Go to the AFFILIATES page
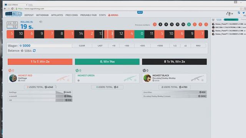The height and width of the screenshot is (138, 246). 57,15
